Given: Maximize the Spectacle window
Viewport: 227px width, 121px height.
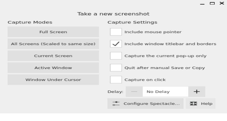Looking at the screenshot, I should [x=217, y=3].
